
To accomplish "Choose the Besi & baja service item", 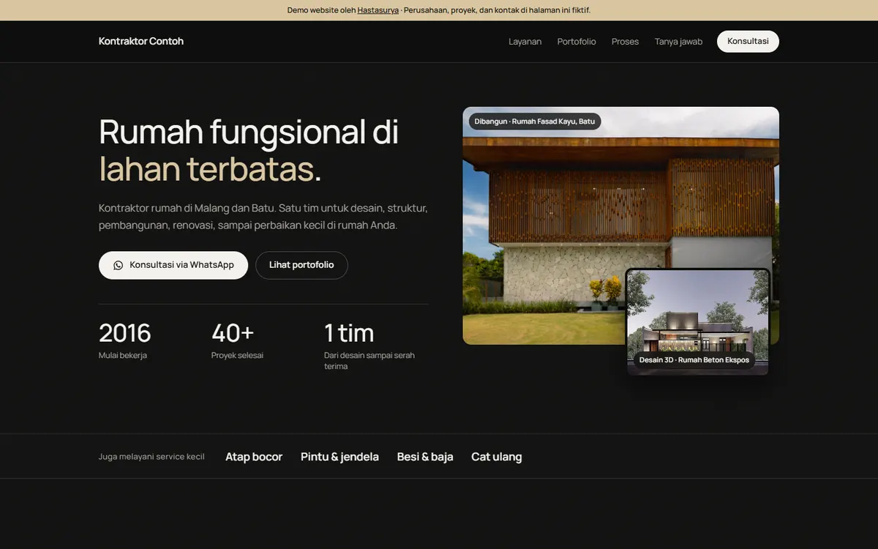I will click(425, 457).
